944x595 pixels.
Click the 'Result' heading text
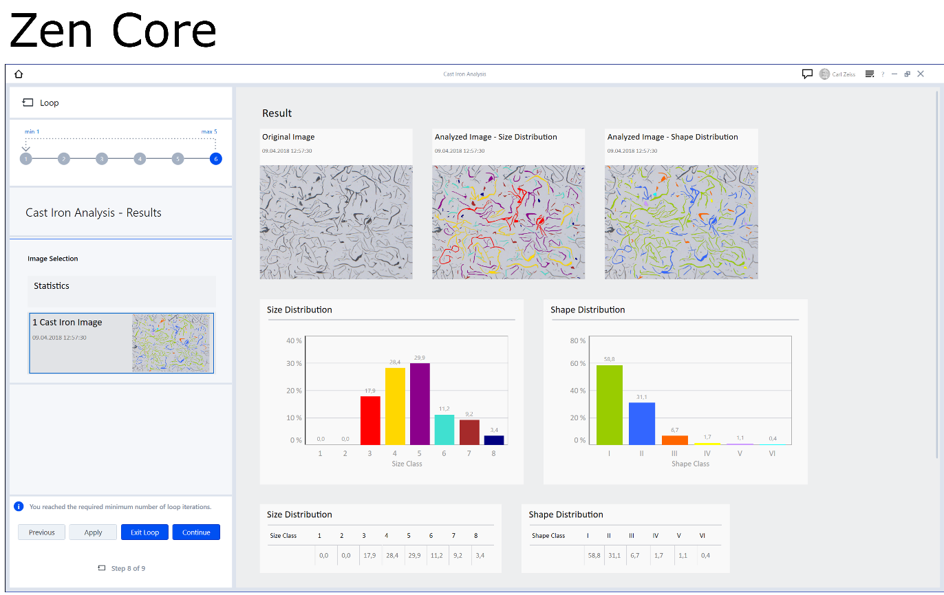(277, 113)
